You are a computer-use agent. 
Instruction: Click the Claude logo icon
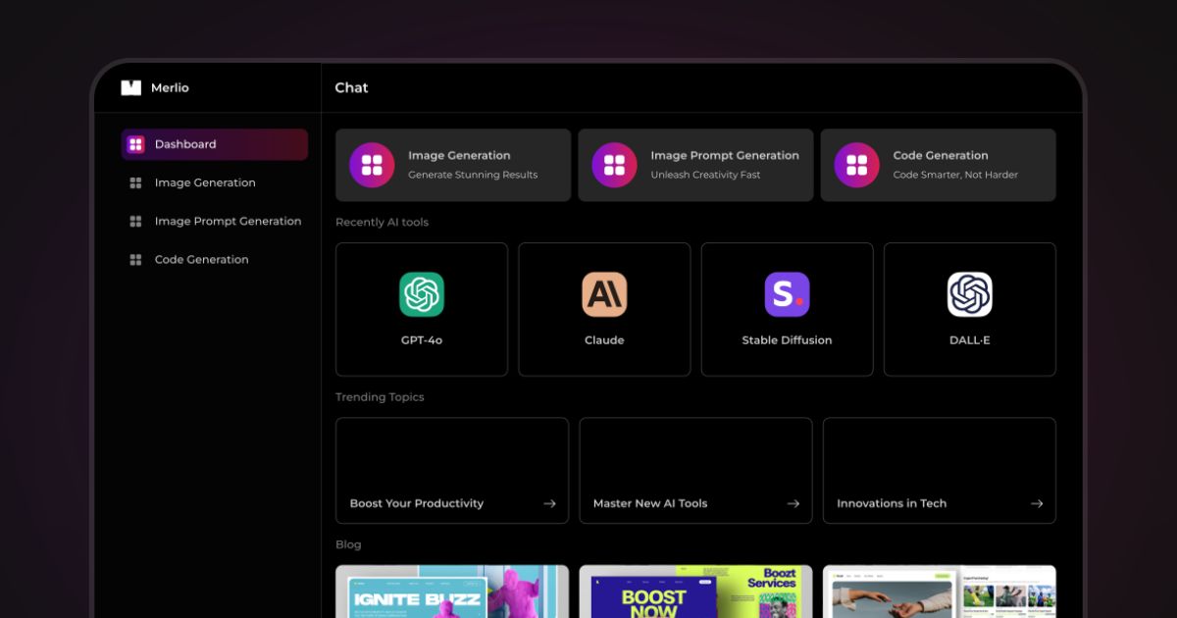pos(604,294)
